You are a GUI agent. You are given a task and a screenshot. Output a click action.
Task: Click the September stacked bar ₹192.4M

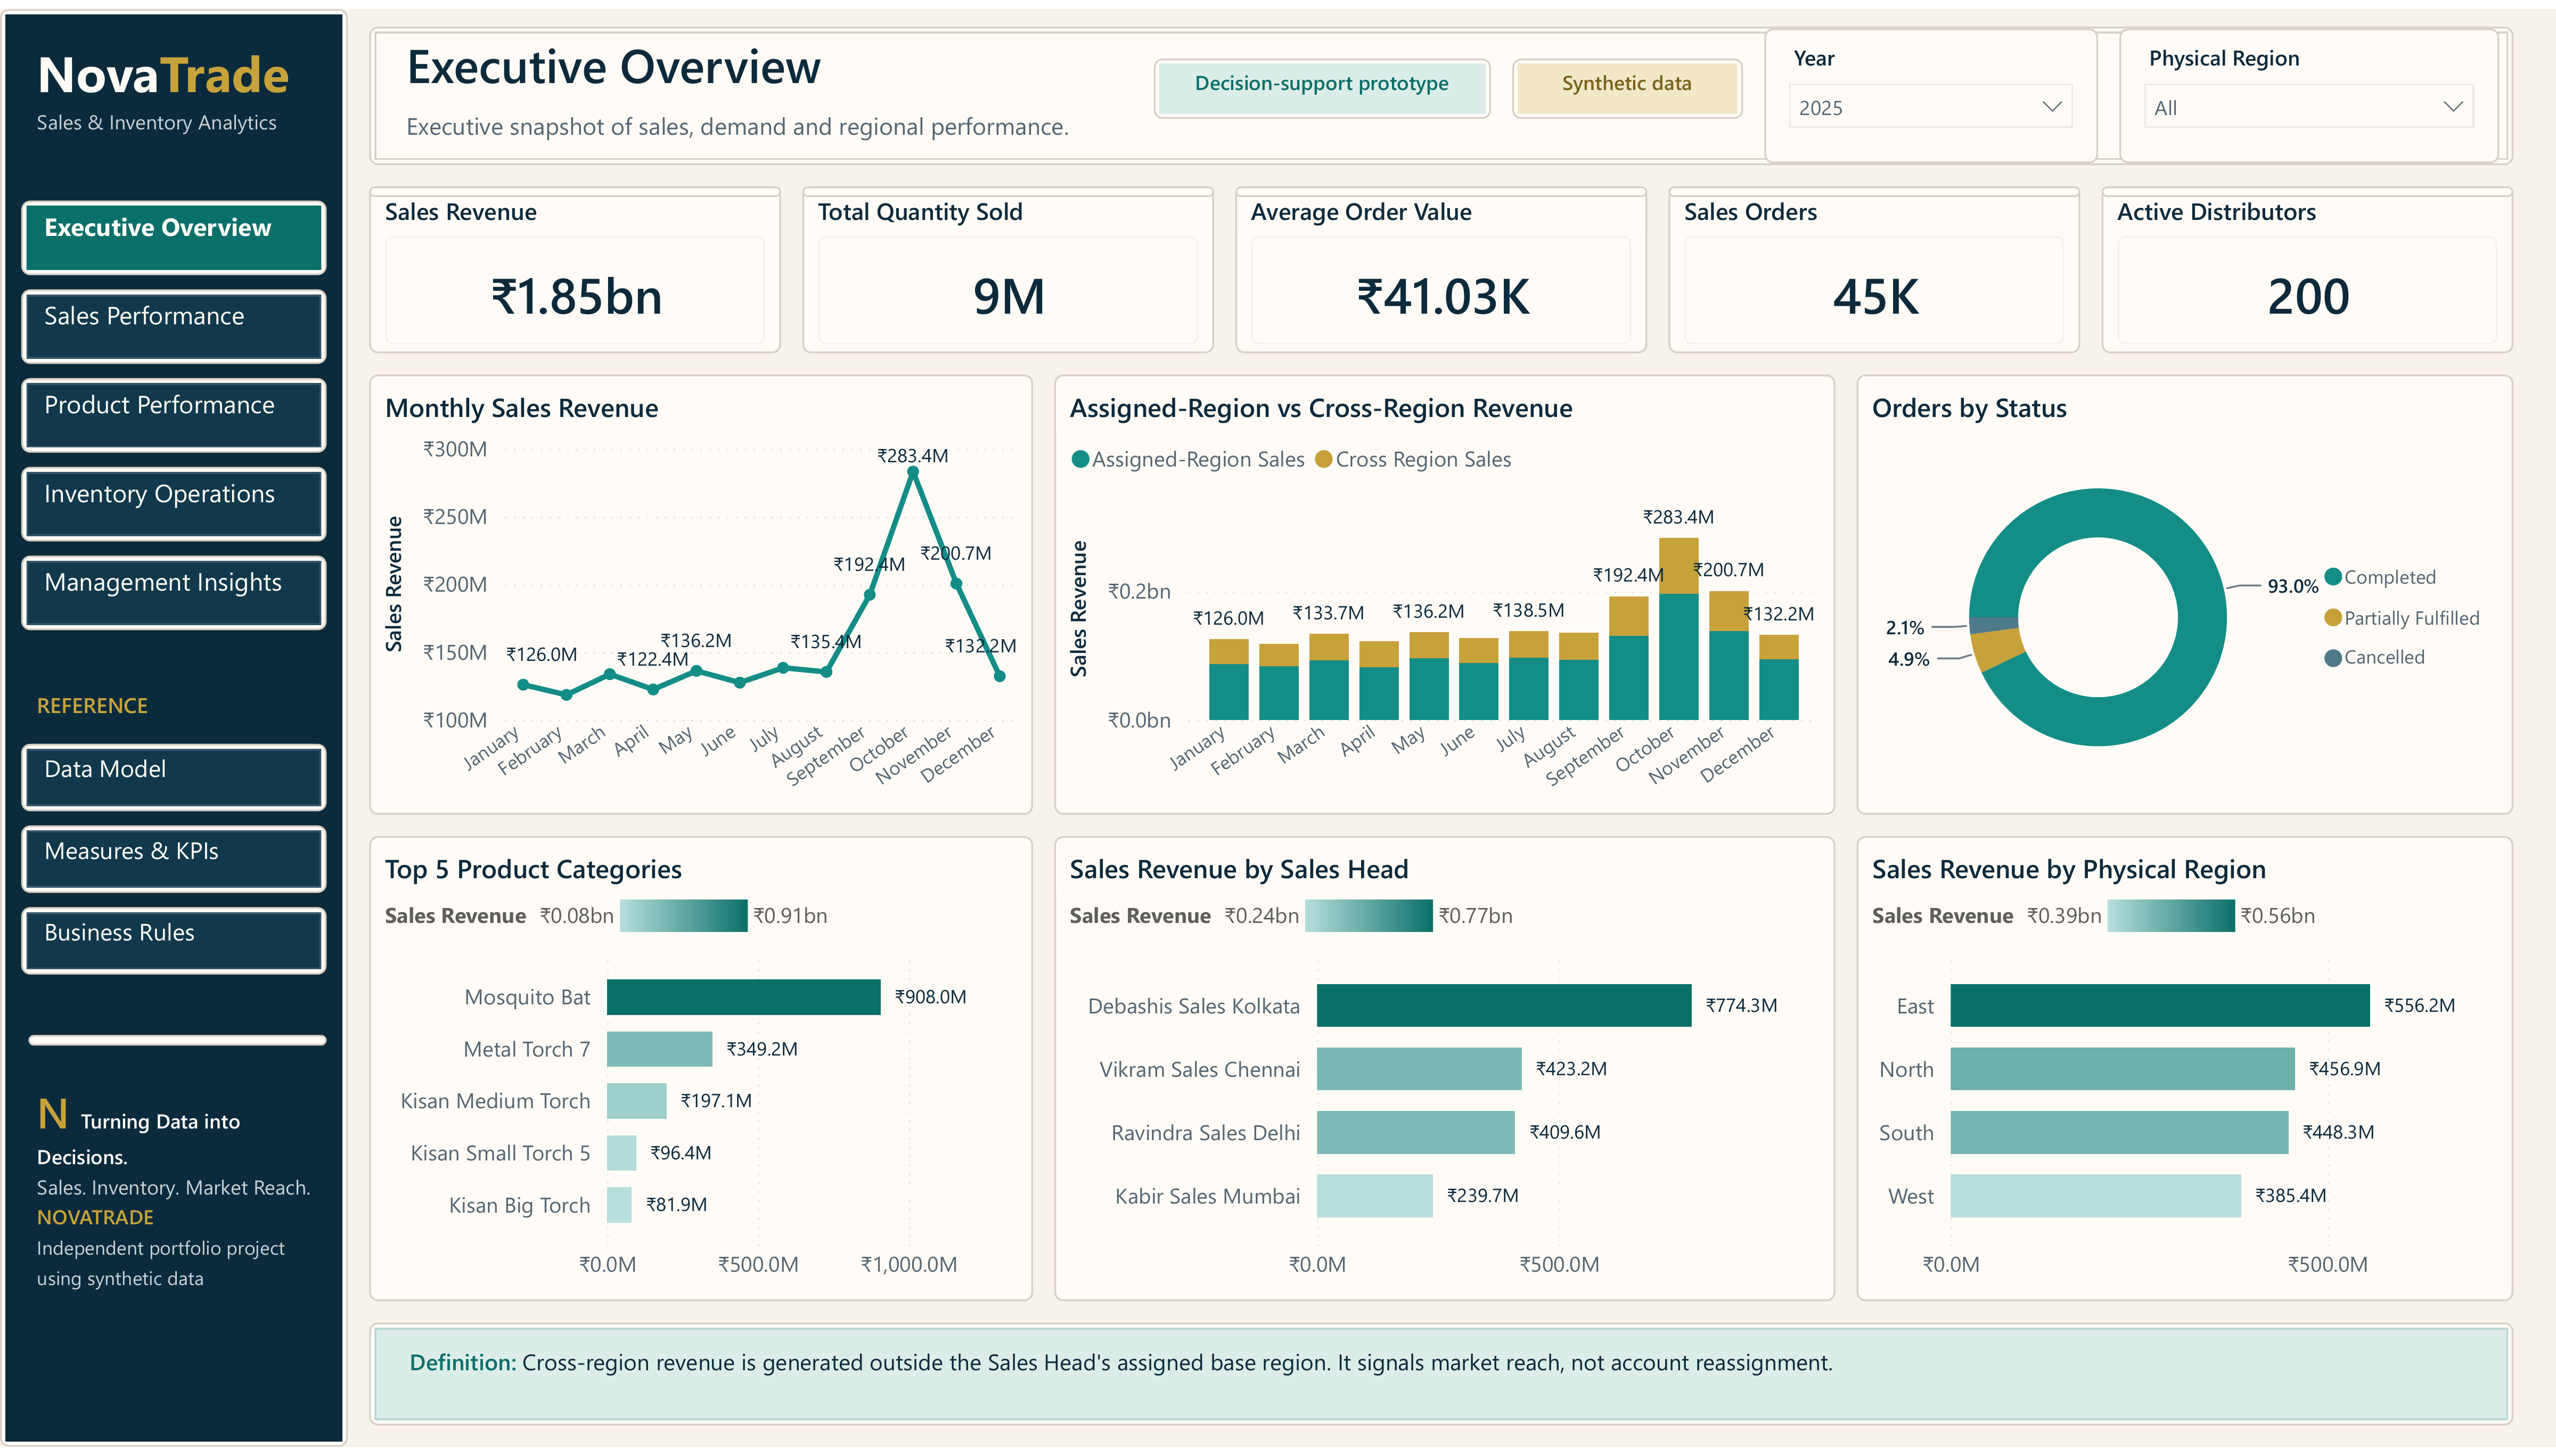tap(1628, 658)
